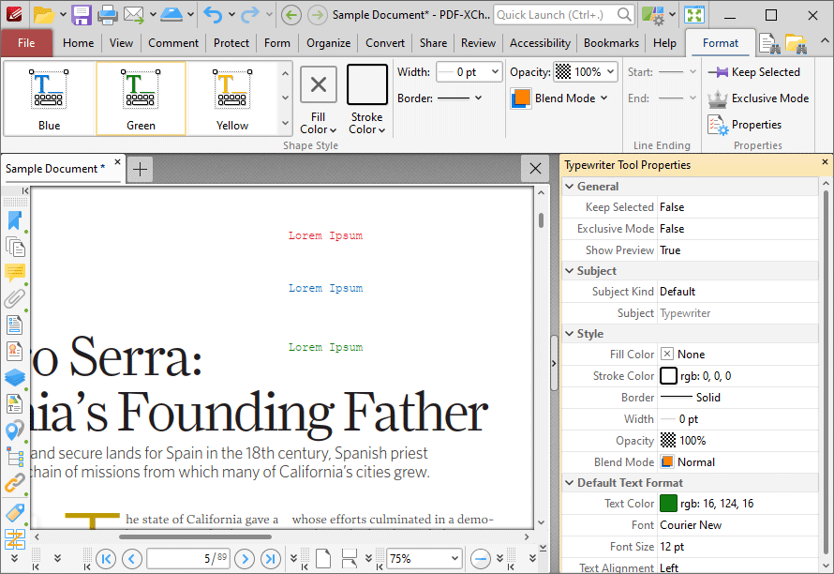Open the Attachments paperclip pane
834x574 pixels.
click(x=14, y=298)
